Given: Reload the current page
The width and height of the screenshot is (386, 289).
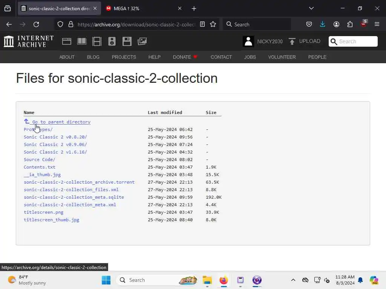Looking at the screenshot, I should click(36, 24).
